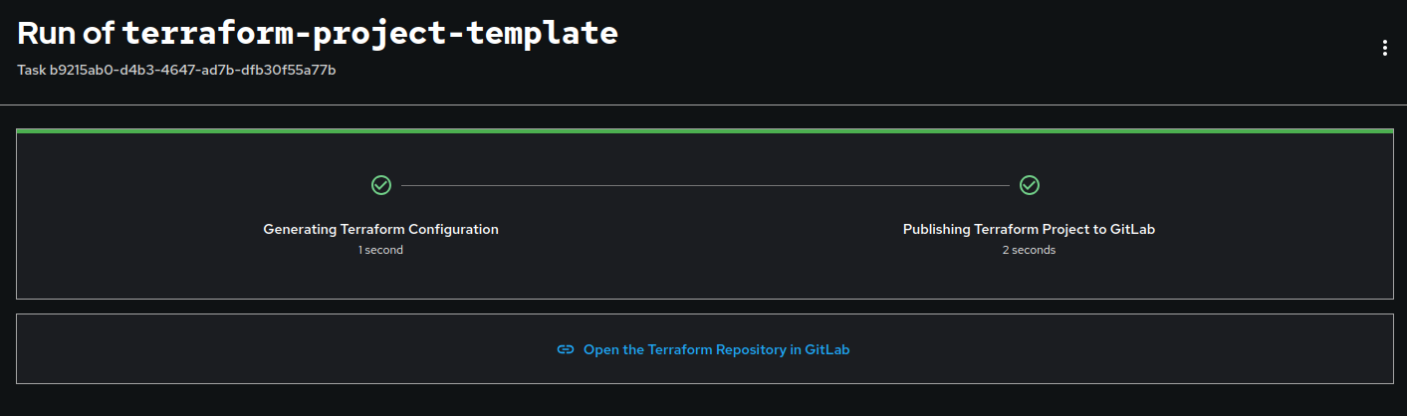Select the Generating Terraform Configuration step label

(x=380, y=229)
